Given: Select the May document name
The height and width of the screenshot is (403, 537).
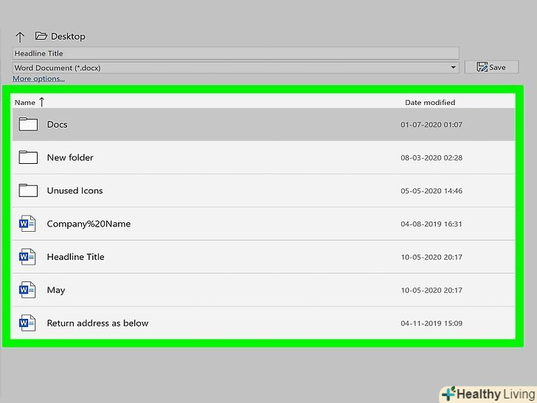Looking at the screenshot, I should tap(56, 290).
